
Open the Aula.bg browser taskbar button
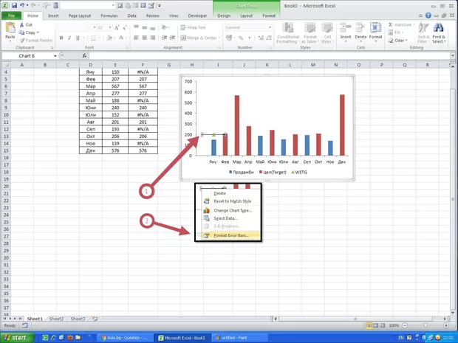pos(125,338)
